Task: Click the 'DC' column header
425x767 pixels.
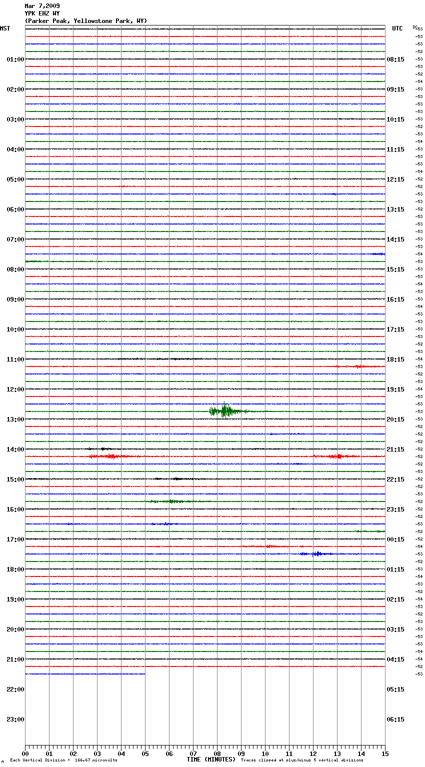Action: (415, 27)
